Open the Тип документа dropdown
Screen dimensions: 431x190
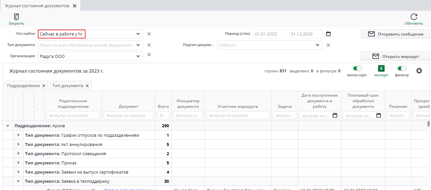(138, 45)
